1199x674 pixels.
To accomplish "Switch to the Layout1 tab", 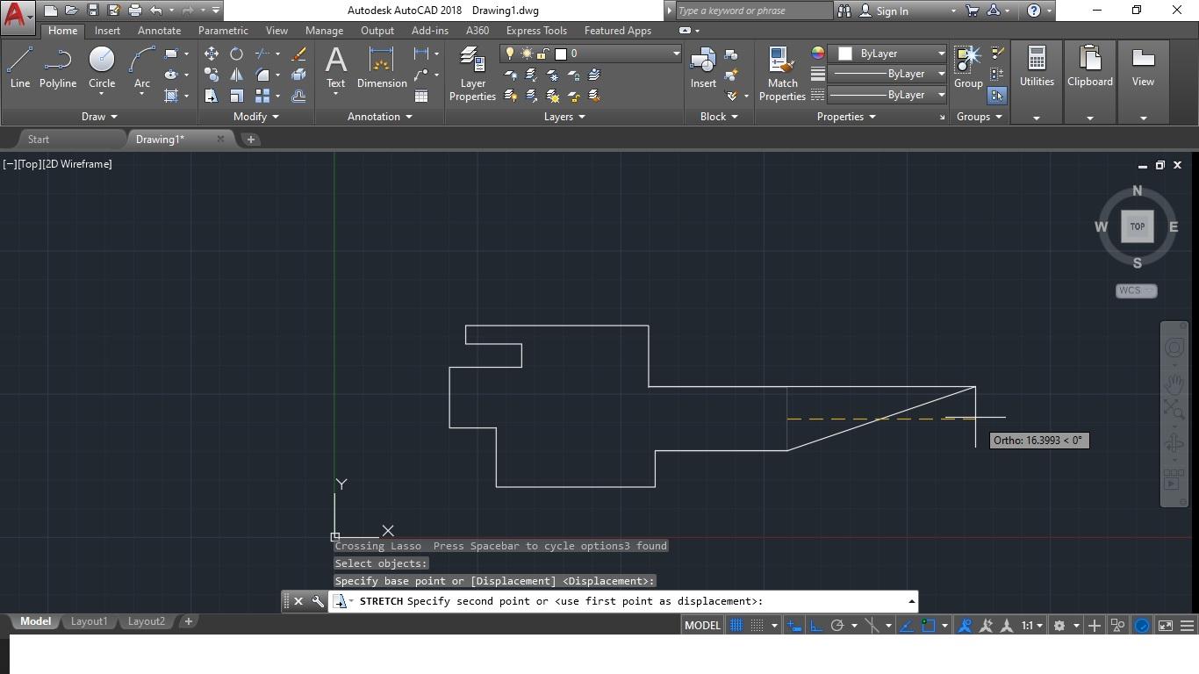I will [89, 621].
